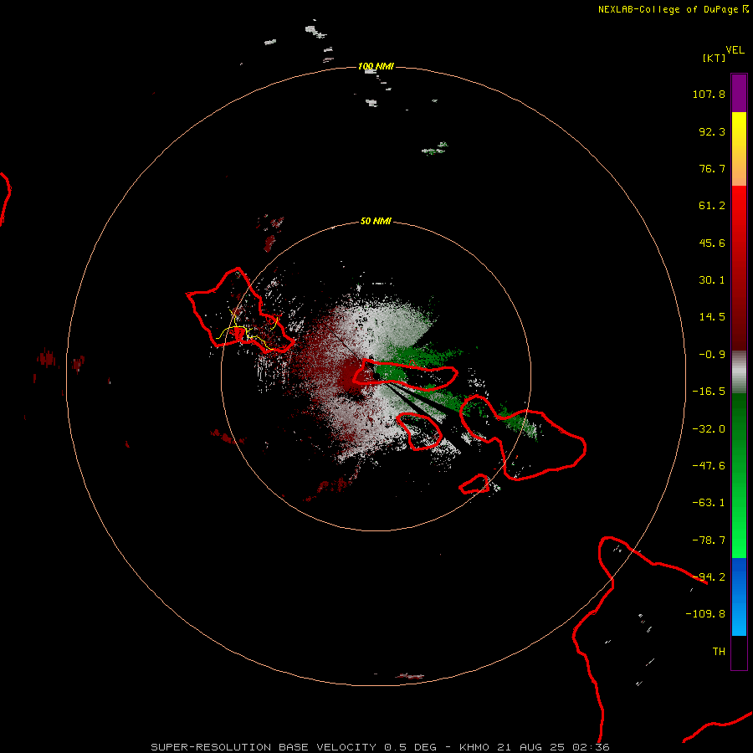
Task: Click the SUPER-RESOLUTION BASE VELOCITY caption text
Action: tap(264, 747)
